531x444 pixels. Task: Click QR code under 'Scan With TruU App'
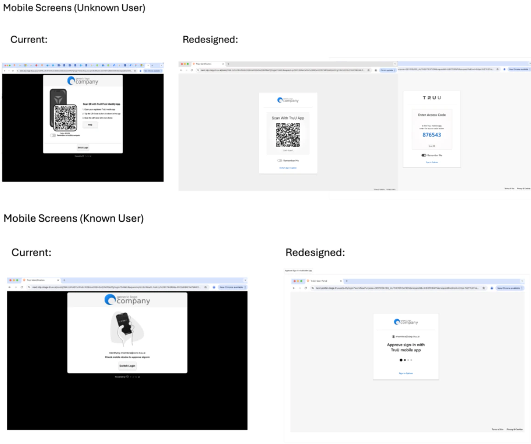pyautogui.click(x=288, y=135)
